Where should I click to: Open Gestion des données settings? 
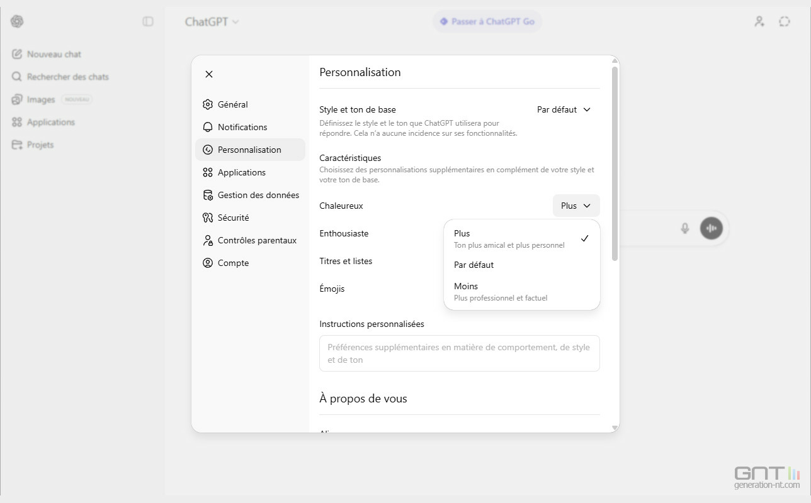tap(258, 195)
